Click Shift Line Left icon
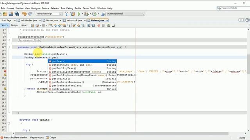Screen dimensions: 250x140 [89, 25]
